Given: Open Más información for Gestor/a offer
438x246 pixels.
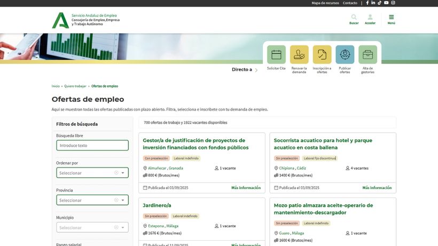Looking at the screenshot, I should pyautogui.click(x=246, y=188).
